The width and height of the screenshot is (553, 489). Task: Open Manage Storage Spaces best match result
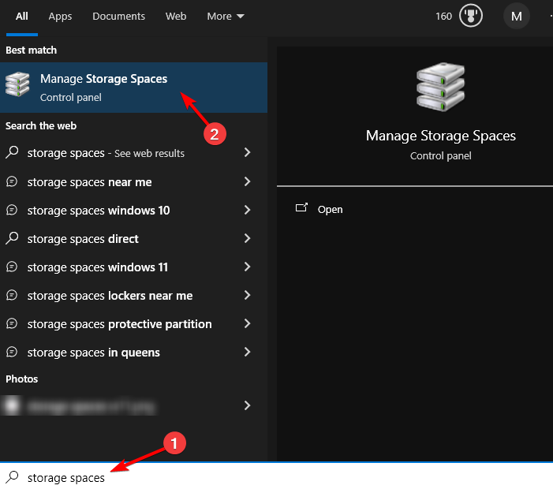(133, 88)
